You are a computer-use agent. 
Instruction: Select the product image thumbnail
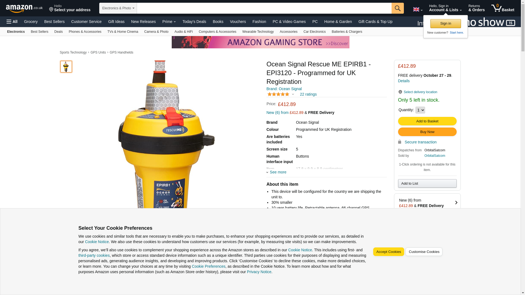tap(66, 67)
